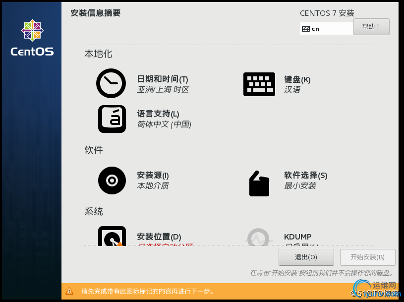Click the 软件 section heading

94,150
